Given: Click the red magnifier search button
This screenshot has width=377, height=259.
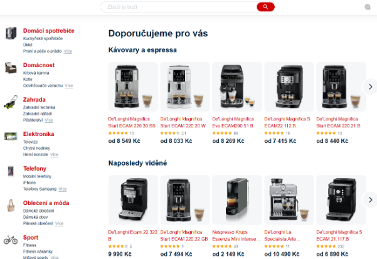Looking at the screenshot, I should (265, 7).
